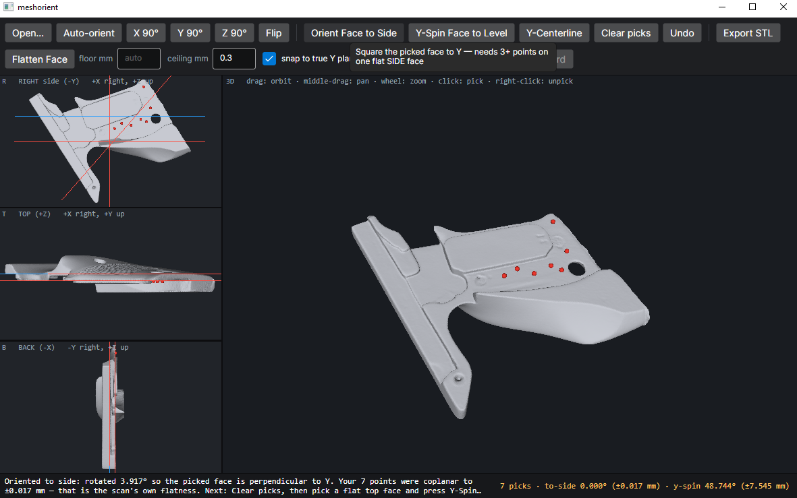Screen dimensions: 797x498
Task: Close the meshorient window
Action: pyautogui.click(x=784, y=7)
